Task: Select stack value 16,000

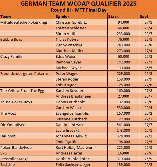Action: pos(123,153)
